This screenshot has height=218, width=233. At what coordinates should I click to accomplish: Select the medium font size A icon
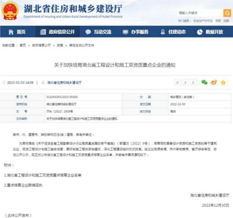click(x=185, y=83)
